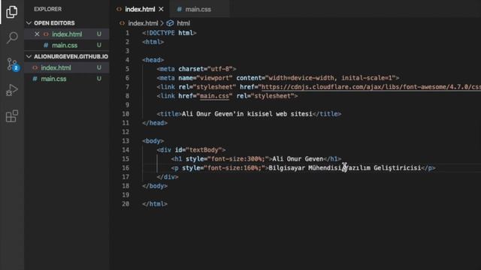Close index.html in Open Editors list
The height and width of the screenshot is (270, 481).
point(37,34)
